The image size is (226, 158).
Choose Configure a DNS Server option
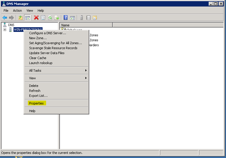click(x=47, y=33)
